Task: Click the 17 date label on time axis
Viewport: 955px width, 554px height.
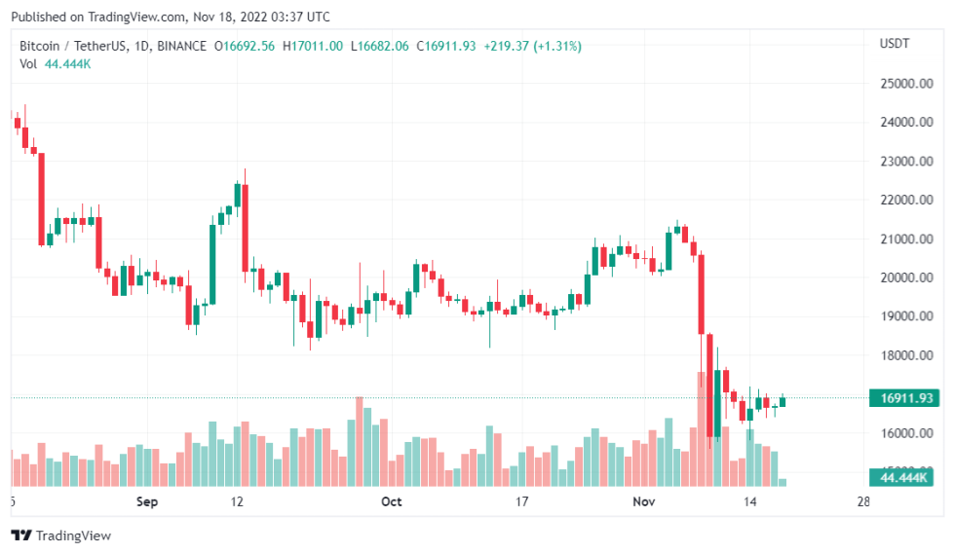Action: tap(521, 502)
